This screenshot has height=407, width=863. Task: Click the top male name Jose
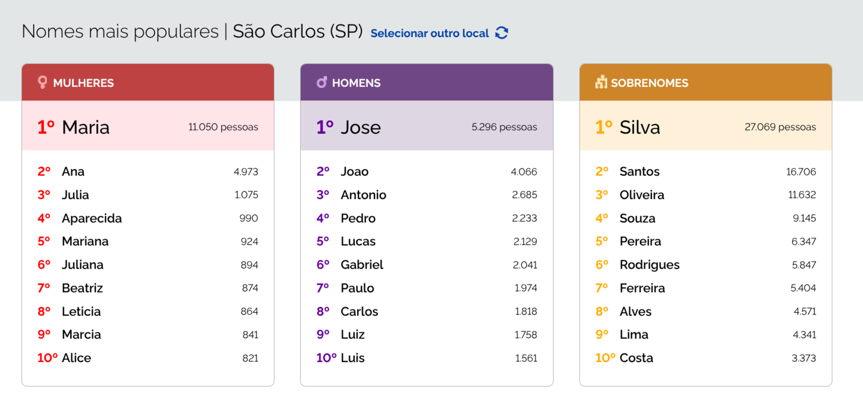point(361,127)
